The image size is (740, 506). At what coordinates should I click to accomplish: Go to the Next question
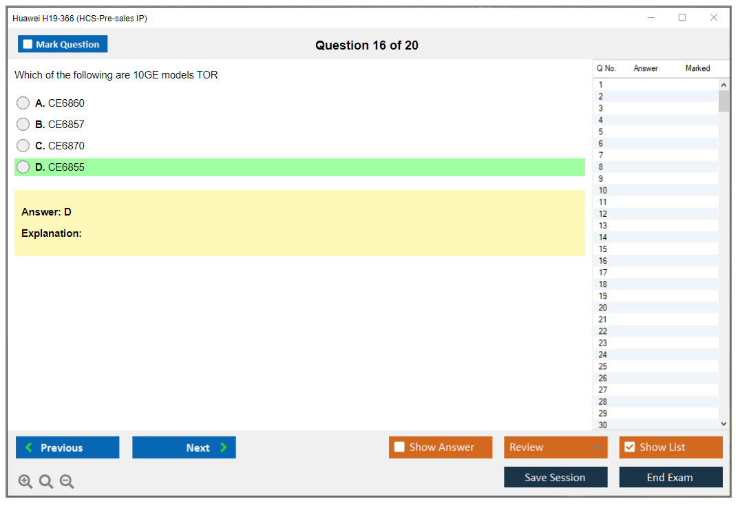(184, 447)
